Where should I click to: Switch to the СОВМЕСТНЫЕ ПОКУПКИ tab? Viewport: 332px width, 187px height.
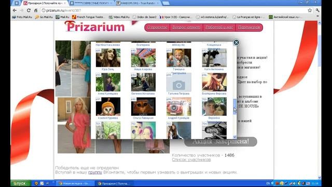click(92, 3)
